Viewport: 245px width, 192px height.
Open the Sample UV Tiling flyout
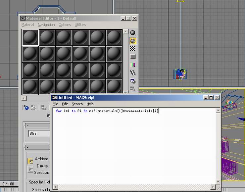point(133,57)
